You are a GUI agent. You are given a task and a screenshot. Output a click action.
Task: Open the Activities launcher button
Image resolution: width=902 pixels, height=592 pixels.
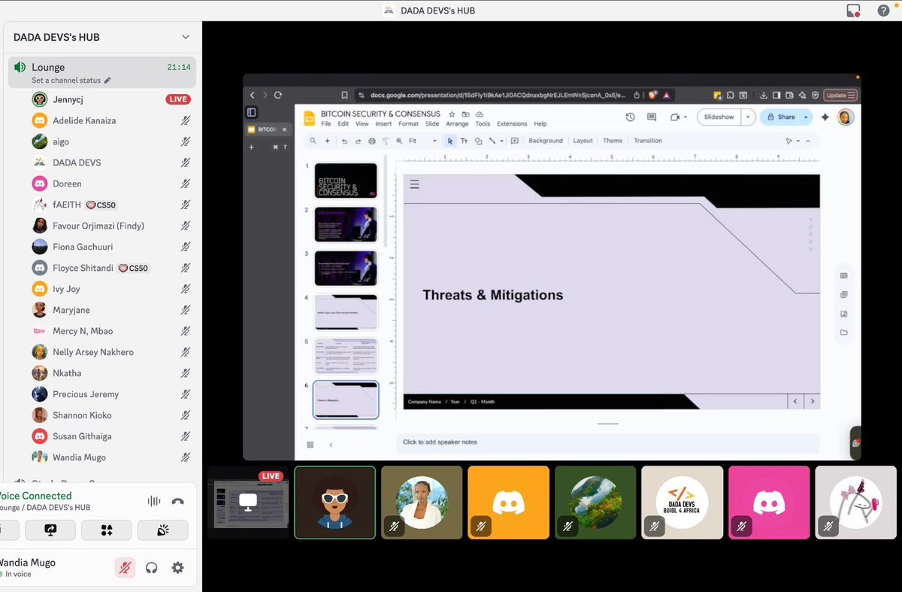(106, 530)
